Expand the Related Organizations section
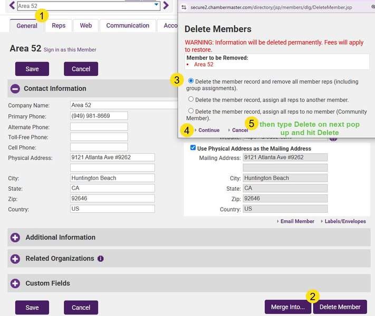Viewport: 375px width, 316px height. click(15, 259)
